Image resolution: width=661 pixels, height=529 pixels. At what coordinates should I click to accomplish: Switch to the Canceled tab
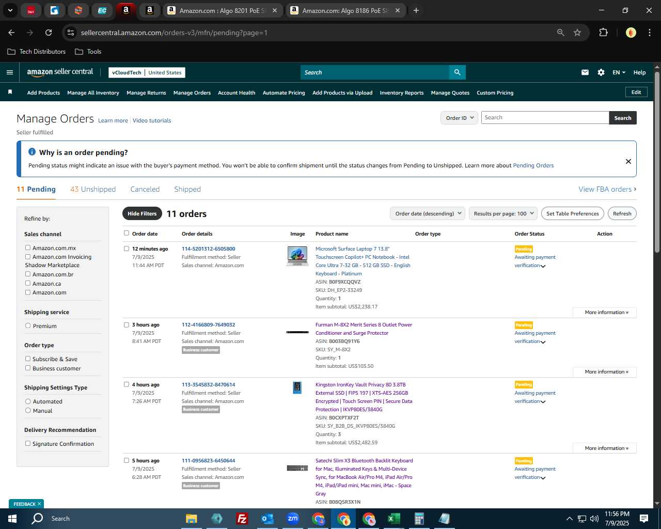pos(145,189)
